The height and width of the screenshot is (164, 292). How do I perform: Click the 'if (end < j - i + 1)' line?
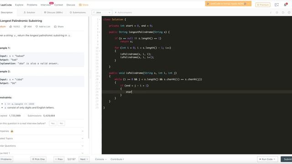[134, 86]
